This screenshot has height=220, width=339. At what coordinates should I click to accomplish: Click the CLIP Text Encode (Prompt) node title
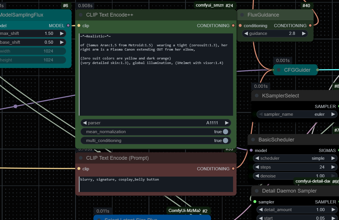point(117,158)
